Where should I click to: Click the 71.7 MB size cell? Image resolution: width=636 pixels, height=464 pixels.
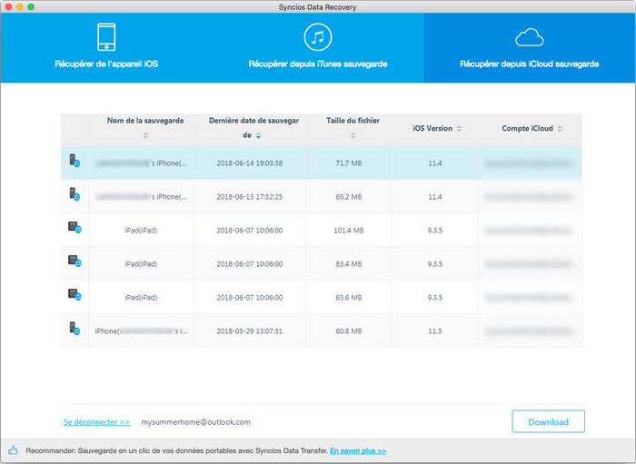pyautogui.click(x=348, y=163)
